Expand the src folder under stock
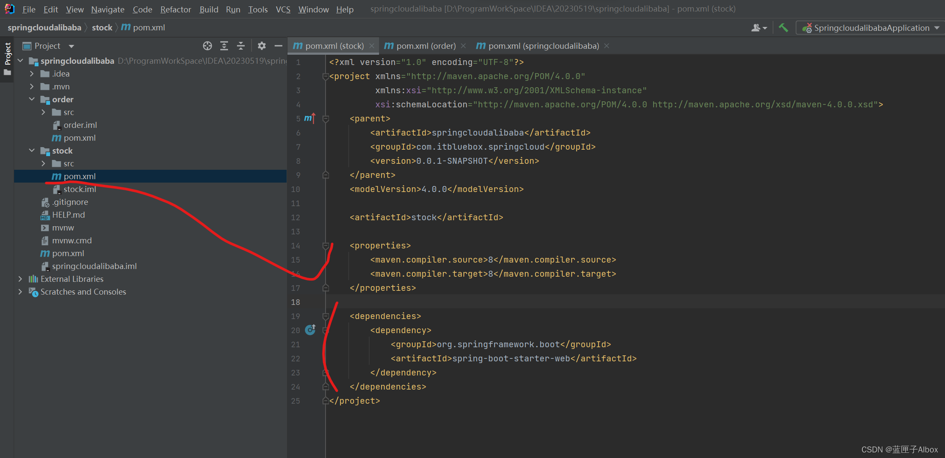The image size is (945, 458). [x=43, y=163]
